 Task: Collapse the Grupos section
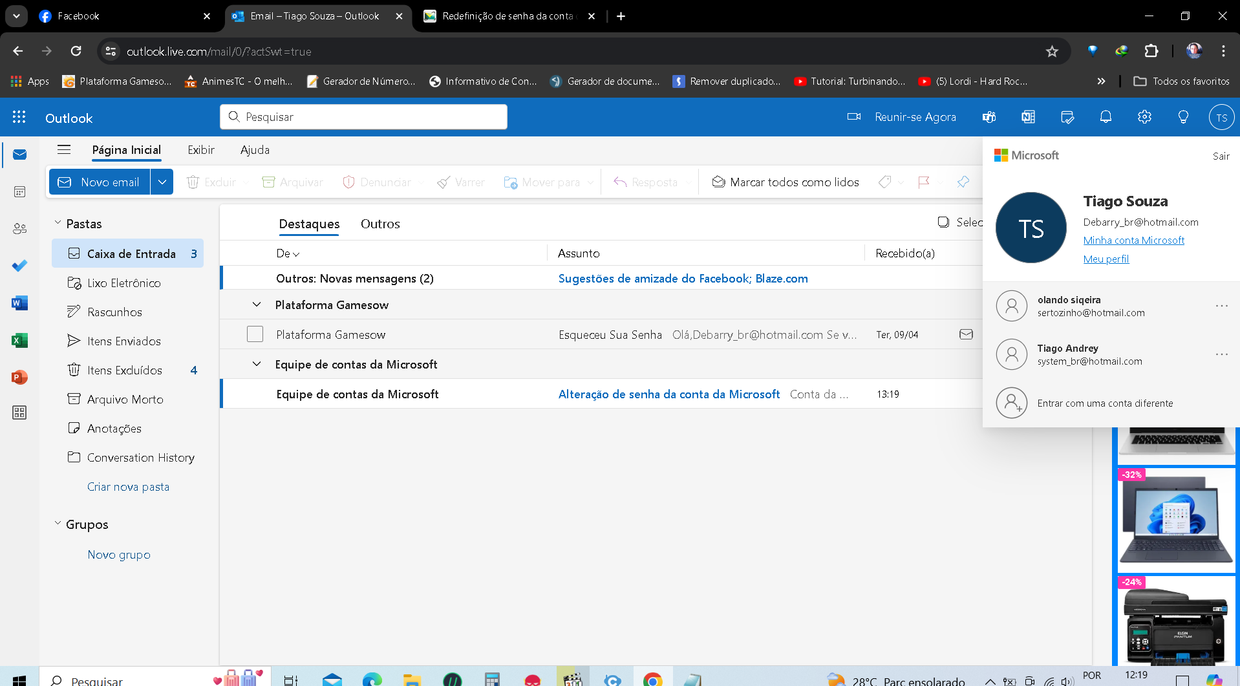(58, 524)
